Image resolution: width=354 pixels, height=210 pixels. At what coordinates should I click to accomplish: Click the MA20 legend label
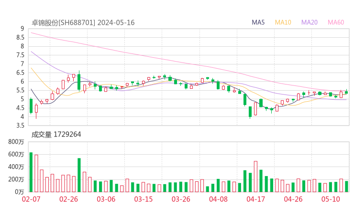(x=310, y=22)
